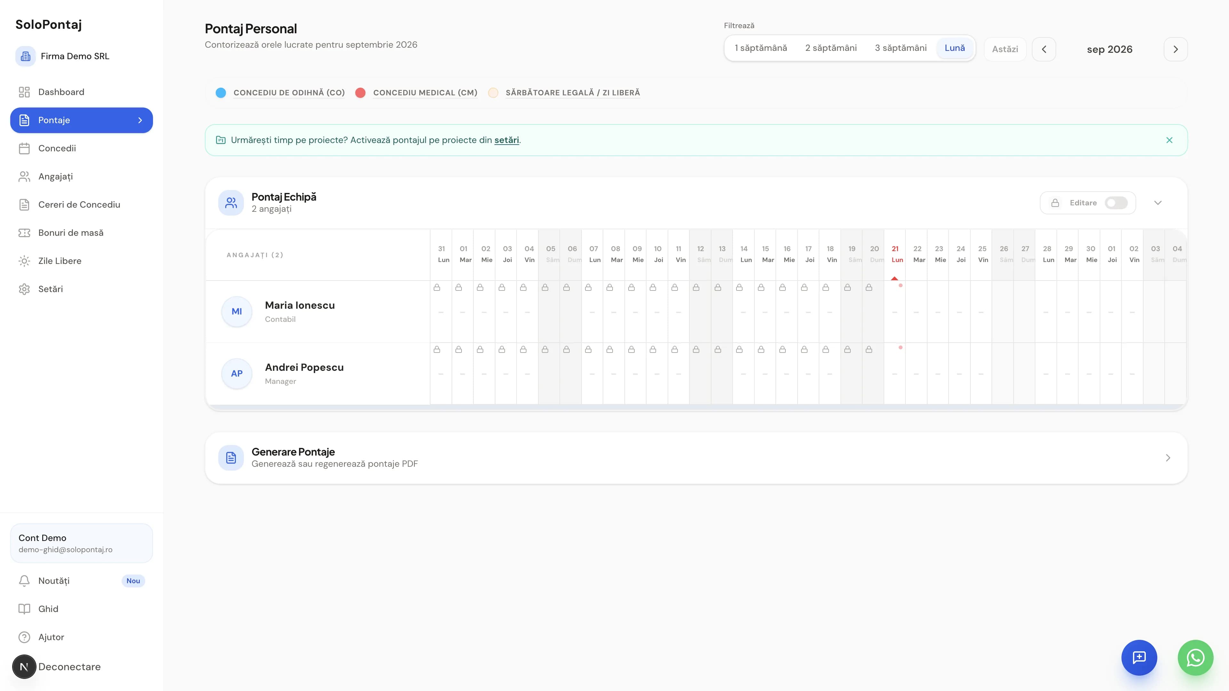Open the Ghid book icon
This screenshot has height=691, width=1229.
point(24,609)
